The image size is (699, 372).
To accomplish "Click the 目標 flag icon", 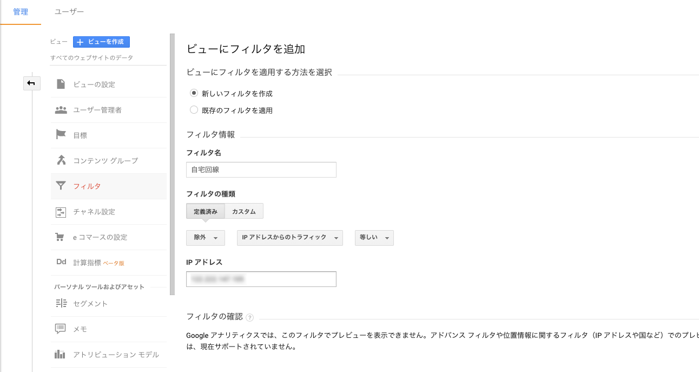I will point(61,135).
